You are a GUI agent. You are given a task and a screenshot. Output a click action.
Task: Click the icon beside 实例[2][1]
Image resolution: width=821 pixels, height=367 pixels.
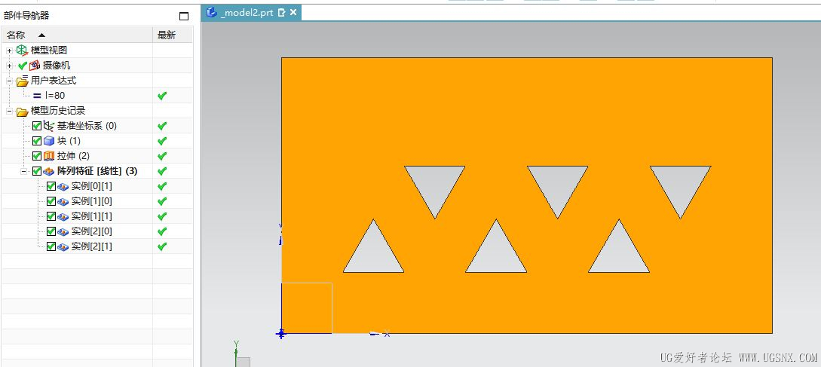tap(63, 247)
